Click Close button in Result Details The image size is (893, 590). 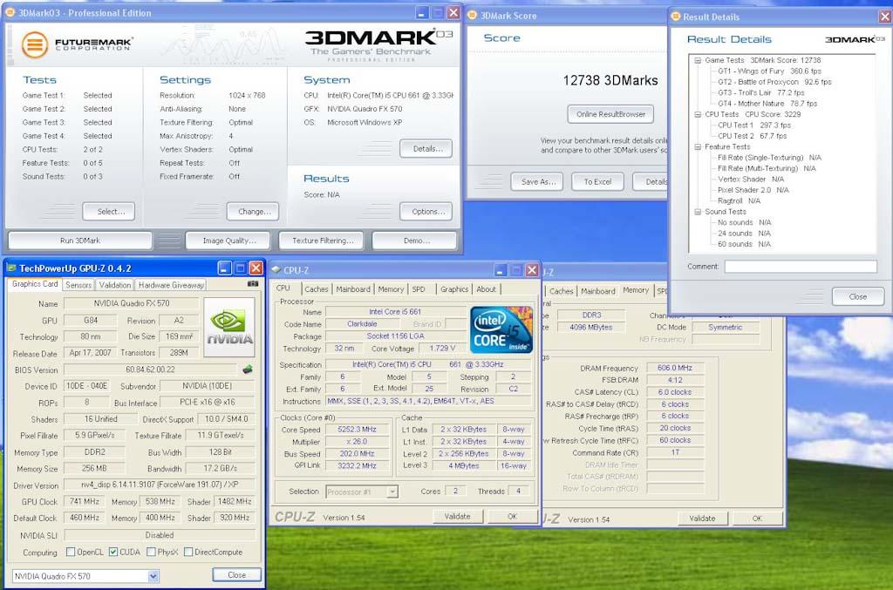[858, 296]
